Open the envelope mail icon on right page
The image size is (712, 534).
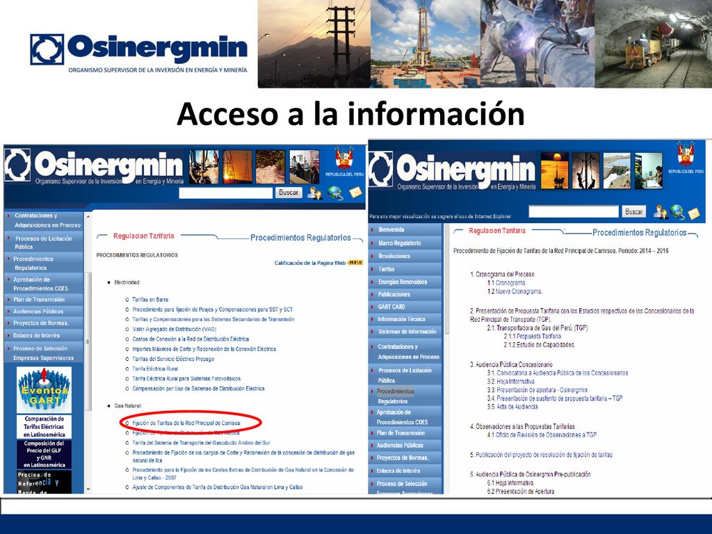tap(694, 213)
